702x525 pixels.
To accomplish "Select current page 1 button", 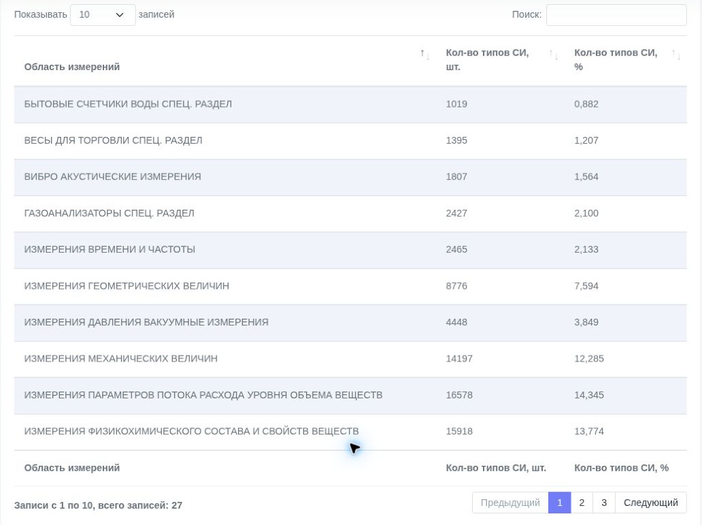I will pos(560,503).
